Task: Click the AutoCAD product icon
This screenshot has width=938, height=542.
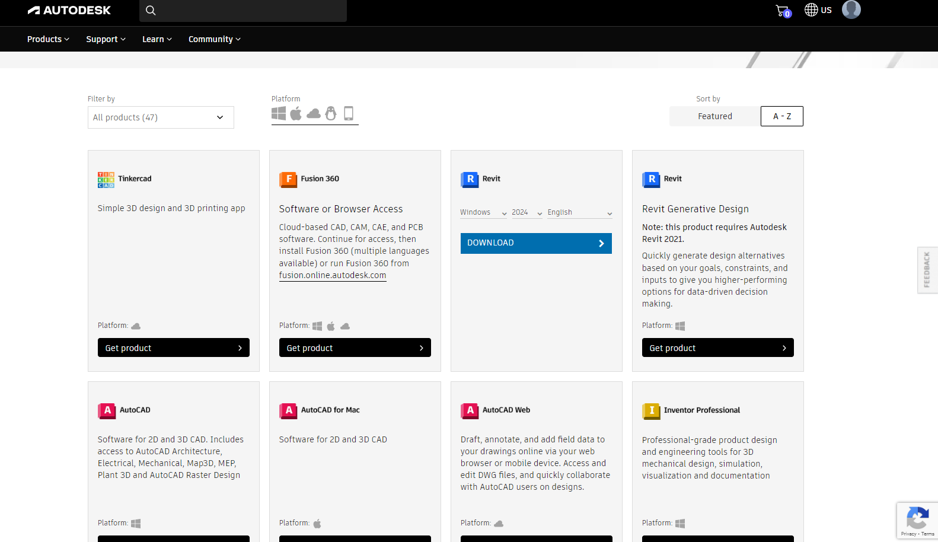Action: [x=107, y=410]
